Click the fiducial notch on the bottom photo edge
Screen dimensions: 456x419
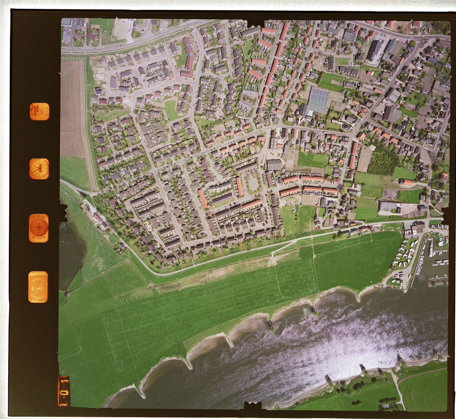point(253,406)
